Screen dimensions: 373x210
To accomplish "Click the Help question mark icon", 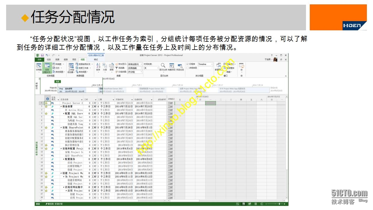I will coord(272,55).
